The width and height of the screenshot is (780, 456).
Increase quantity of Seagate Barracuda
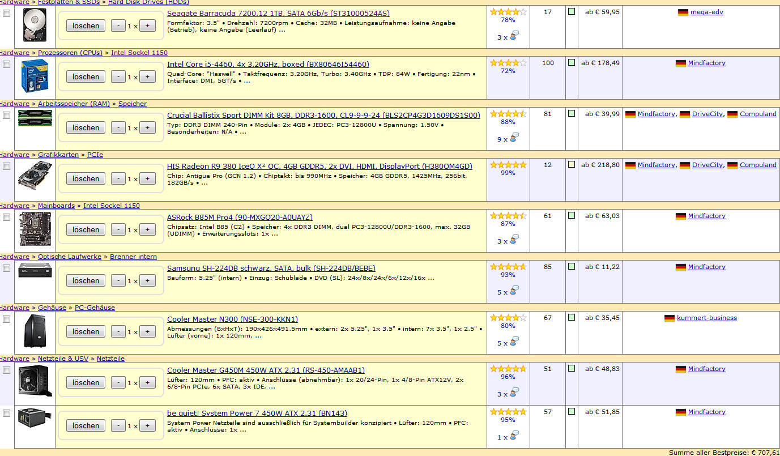pos(147,25)
